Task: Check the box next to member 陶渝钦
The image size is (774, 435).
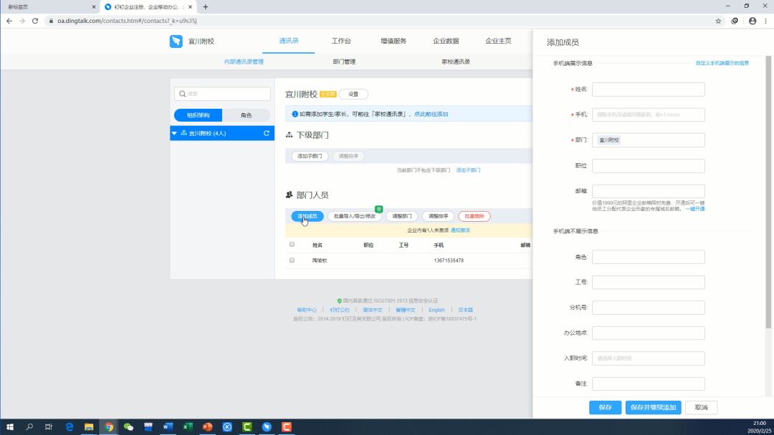Action: pyautogui.click(x=292, y=260)
